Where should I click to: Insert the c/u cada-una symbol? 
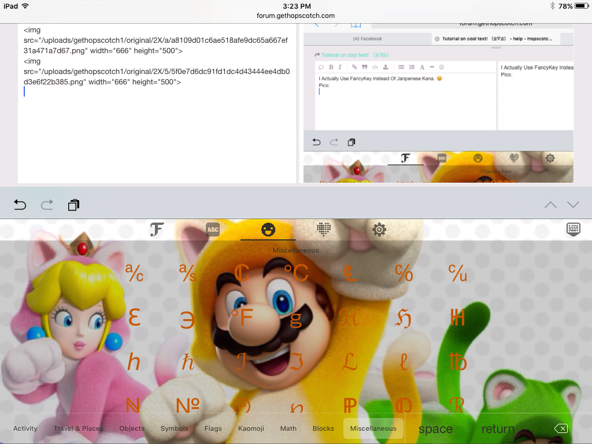[x=458, y=273]
